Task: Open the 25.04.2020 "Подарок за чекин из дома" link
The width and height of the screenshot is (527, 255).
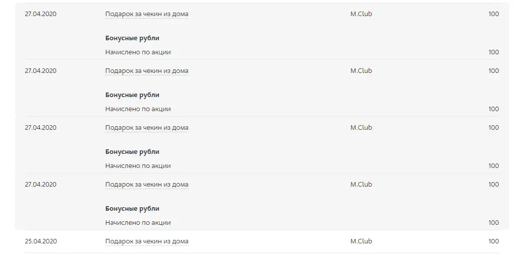Action: tap(147, 241)
